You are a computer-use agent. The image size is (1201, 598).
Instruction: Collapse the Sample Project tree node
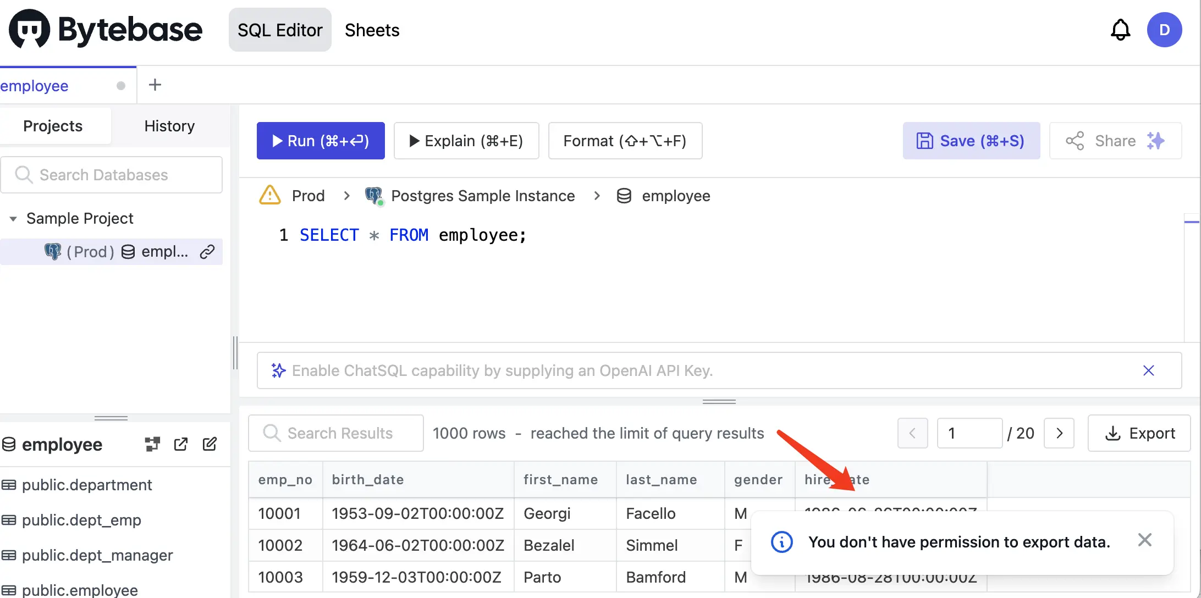coord(13,219)
